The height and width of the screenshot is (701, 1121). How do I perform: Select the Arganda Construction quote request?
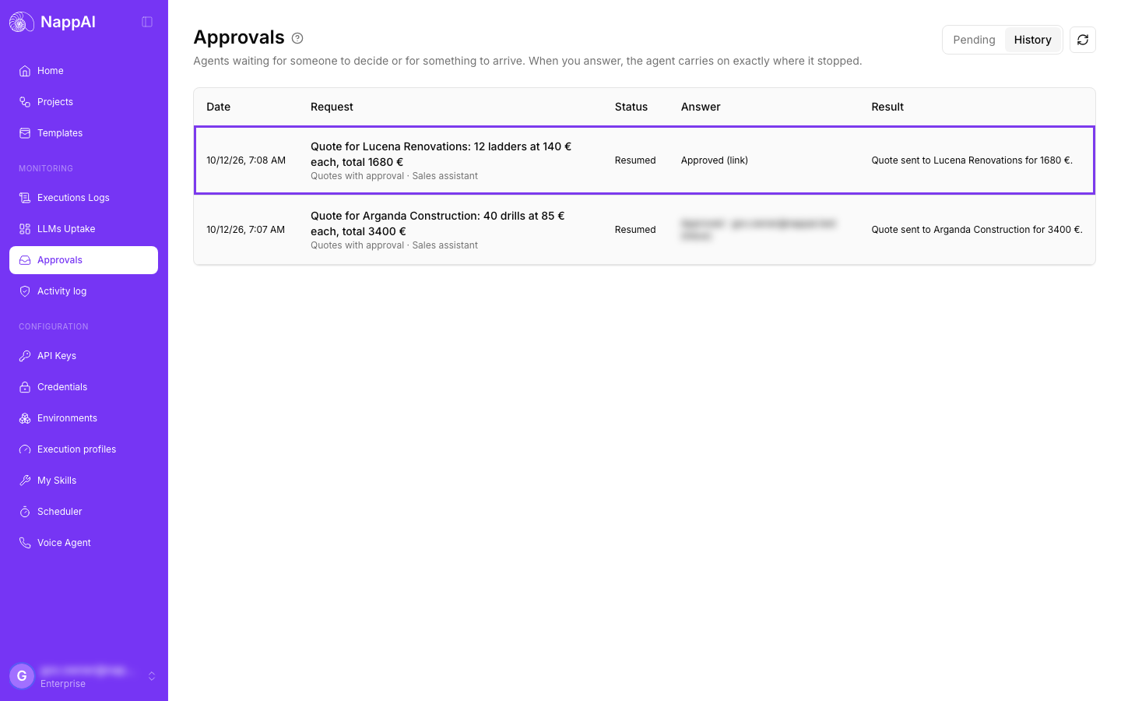(645, 230)
